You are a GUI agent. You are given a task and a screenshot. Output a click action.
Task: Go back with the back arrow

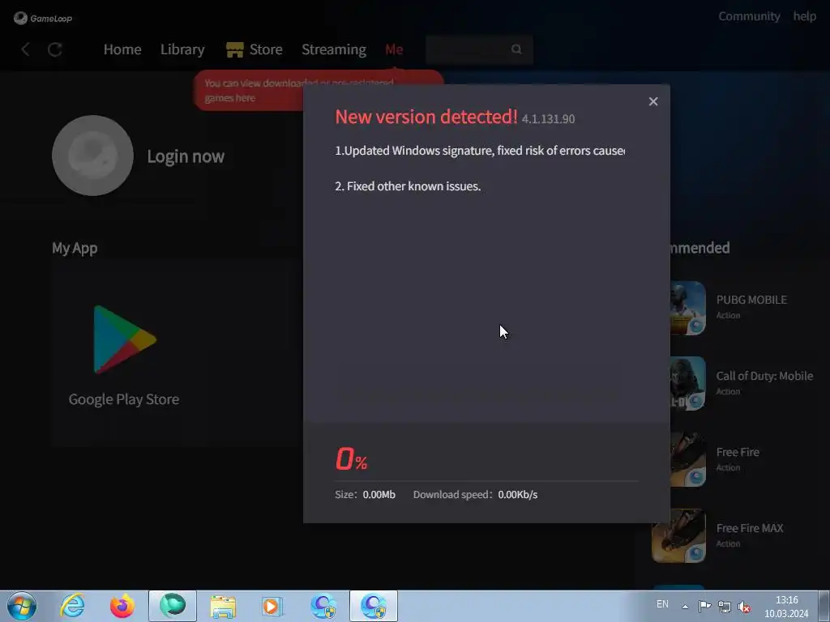[x=25, y=49]
